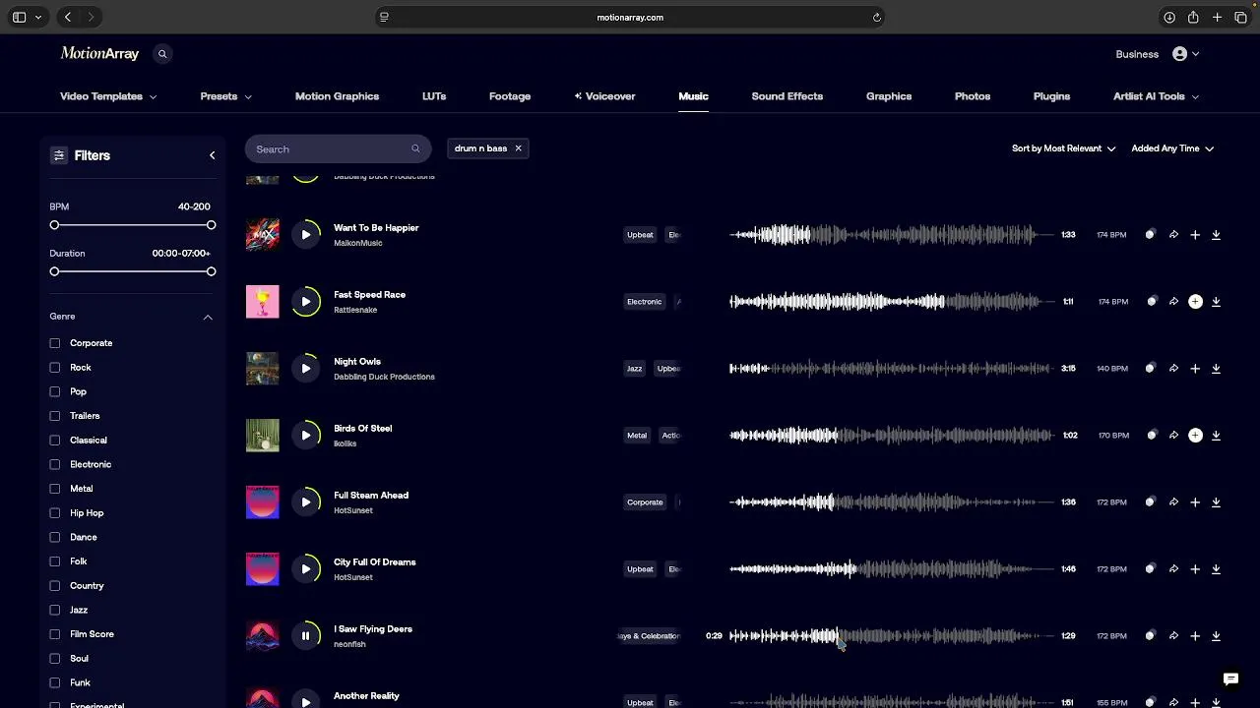Check the Jazz genre checkbox

tap(55, 610)
